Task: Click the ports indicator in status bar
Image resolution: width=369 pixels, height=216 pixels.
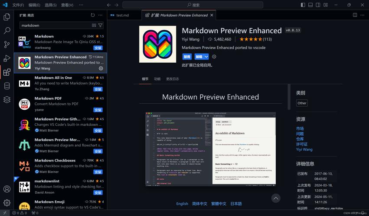Action: tap(35, 213)
